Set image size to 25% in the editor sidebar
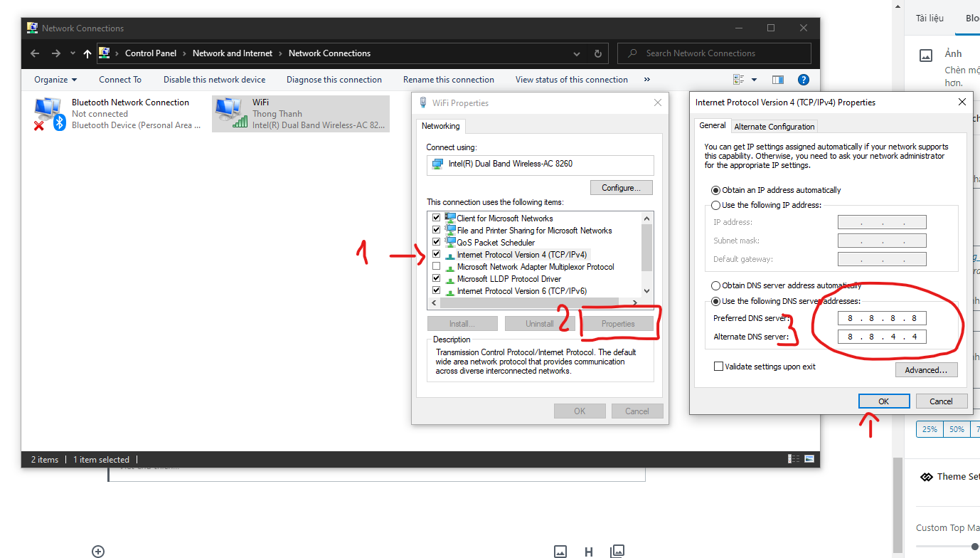The height and width of the screenshot is (558, 980). tap(930, 429)
